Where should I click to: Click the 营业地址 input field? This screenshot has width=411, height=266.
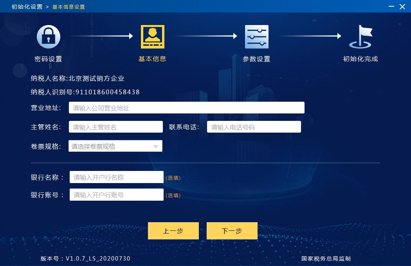[186, 107]
